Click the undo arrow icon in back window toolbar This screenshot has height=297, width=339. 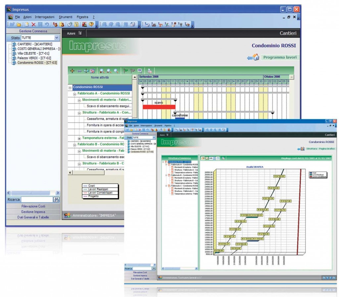click(x=47, y=25)
